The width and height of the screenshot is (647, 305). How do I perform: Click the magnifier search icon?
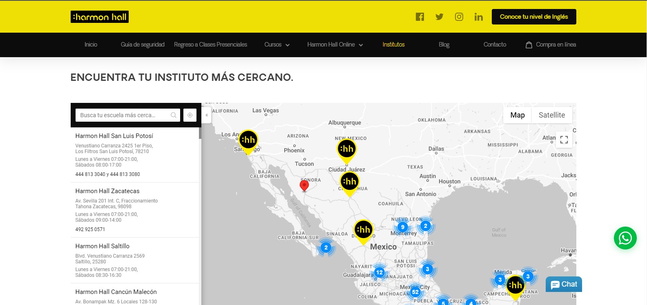(x=174, y=115)
